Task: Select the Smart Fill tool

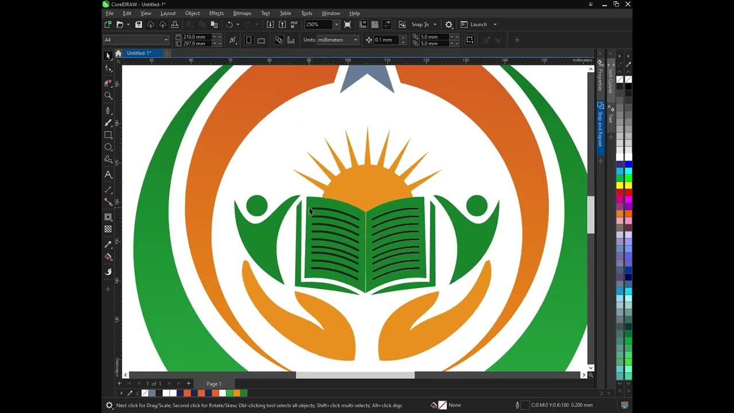Action: point(108,271)
